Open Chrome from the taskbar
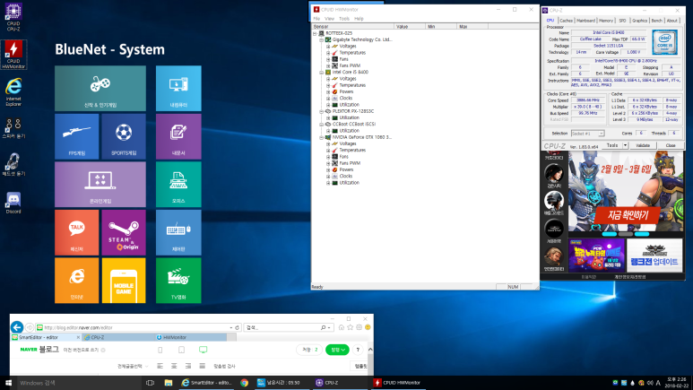The height and width of the screenshot is (390, 693). tap(245, 383)
